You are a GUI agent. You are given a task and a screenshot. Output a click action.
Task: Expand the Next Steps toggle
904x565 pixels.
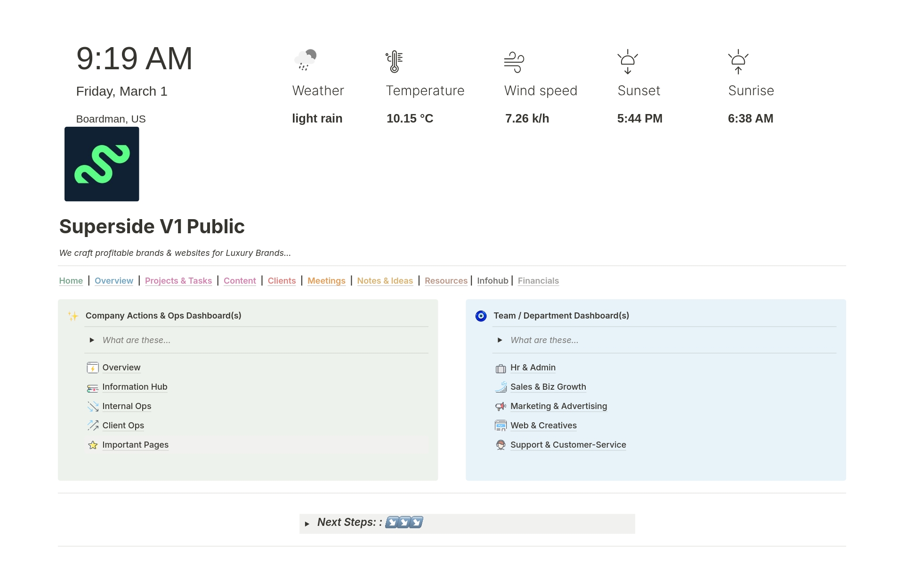coord(307,524)
